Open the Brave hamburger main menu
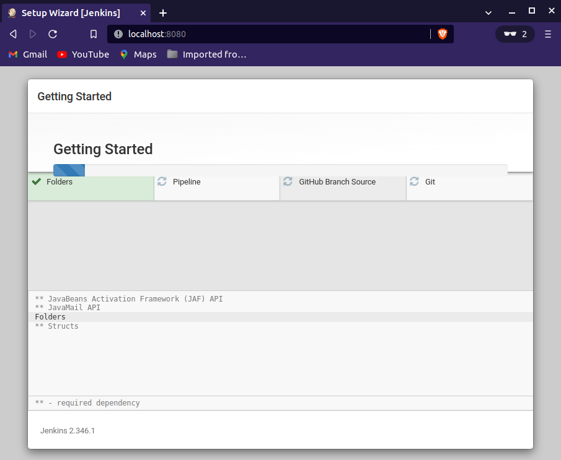 [548, 34]
